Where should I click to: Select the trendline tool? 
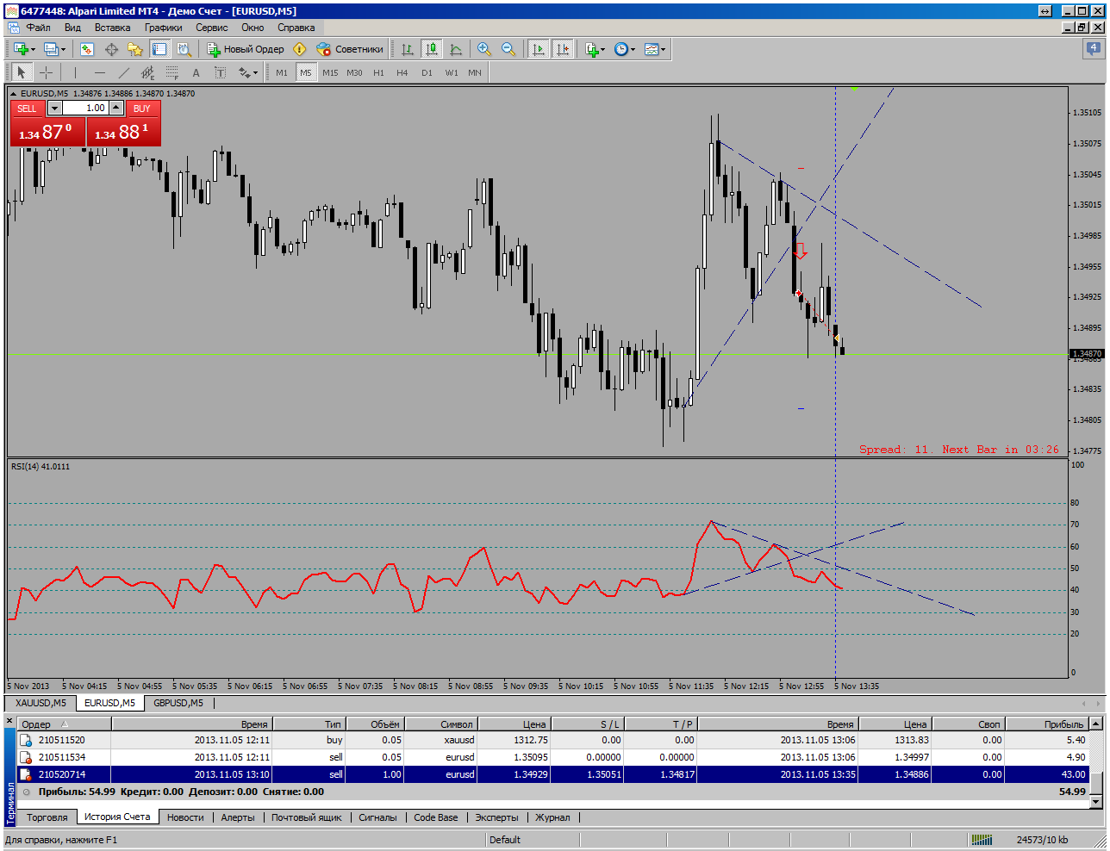(x=123, y=72)
